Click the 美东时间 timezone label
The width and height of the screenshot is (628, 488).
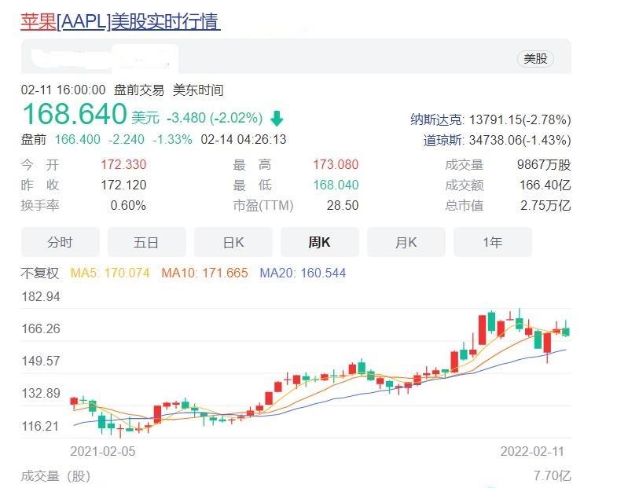click(x=198, y=90)
